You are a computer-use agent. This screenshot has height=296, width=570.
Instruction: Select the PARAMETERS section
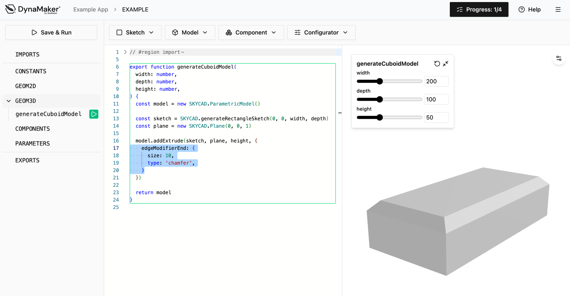pyautogui.click(x=33, y=144)
